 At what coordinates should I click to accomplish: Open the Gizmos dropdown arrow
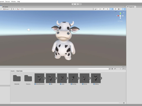[x=125, y=9]
